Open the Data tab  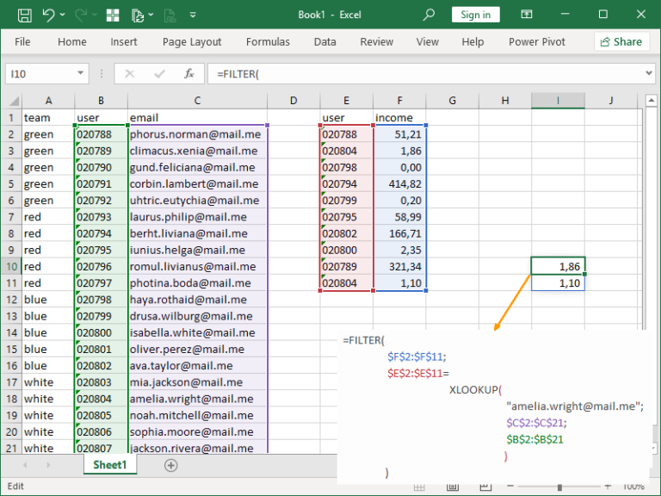(325, 41)
